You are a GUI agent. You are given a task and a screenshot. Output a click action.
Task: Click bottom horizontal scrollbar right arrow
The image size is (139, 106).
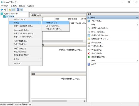pyautogui.click(x=85, y=101)
